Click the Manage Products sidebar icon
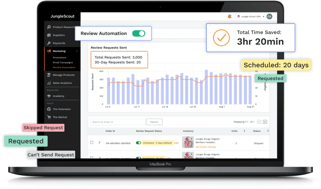 [x=49, y=75]
